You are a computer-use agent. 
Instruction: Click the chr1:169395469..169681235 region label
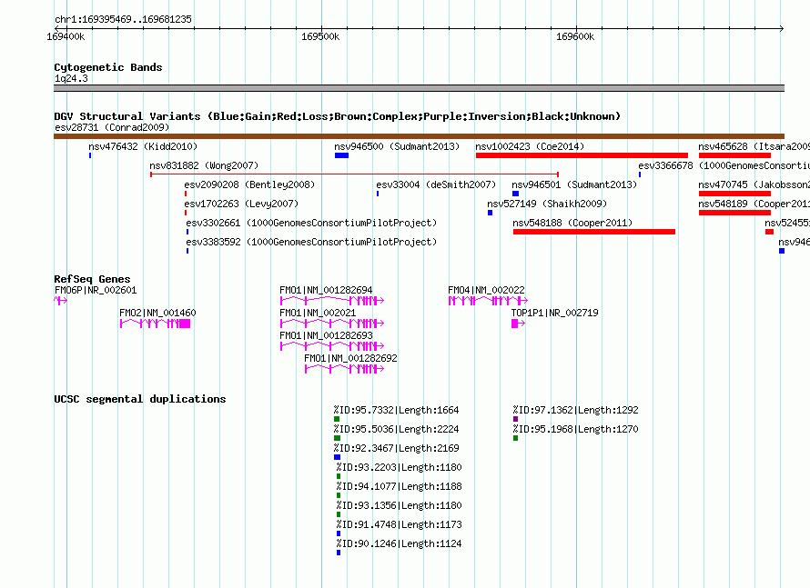click(123, 19)
